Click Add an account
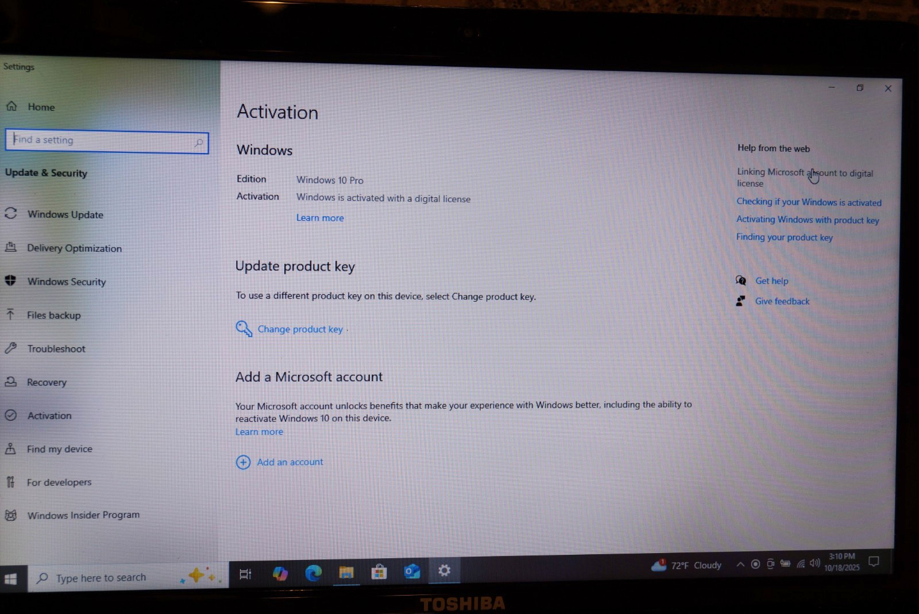 (290, 462)
